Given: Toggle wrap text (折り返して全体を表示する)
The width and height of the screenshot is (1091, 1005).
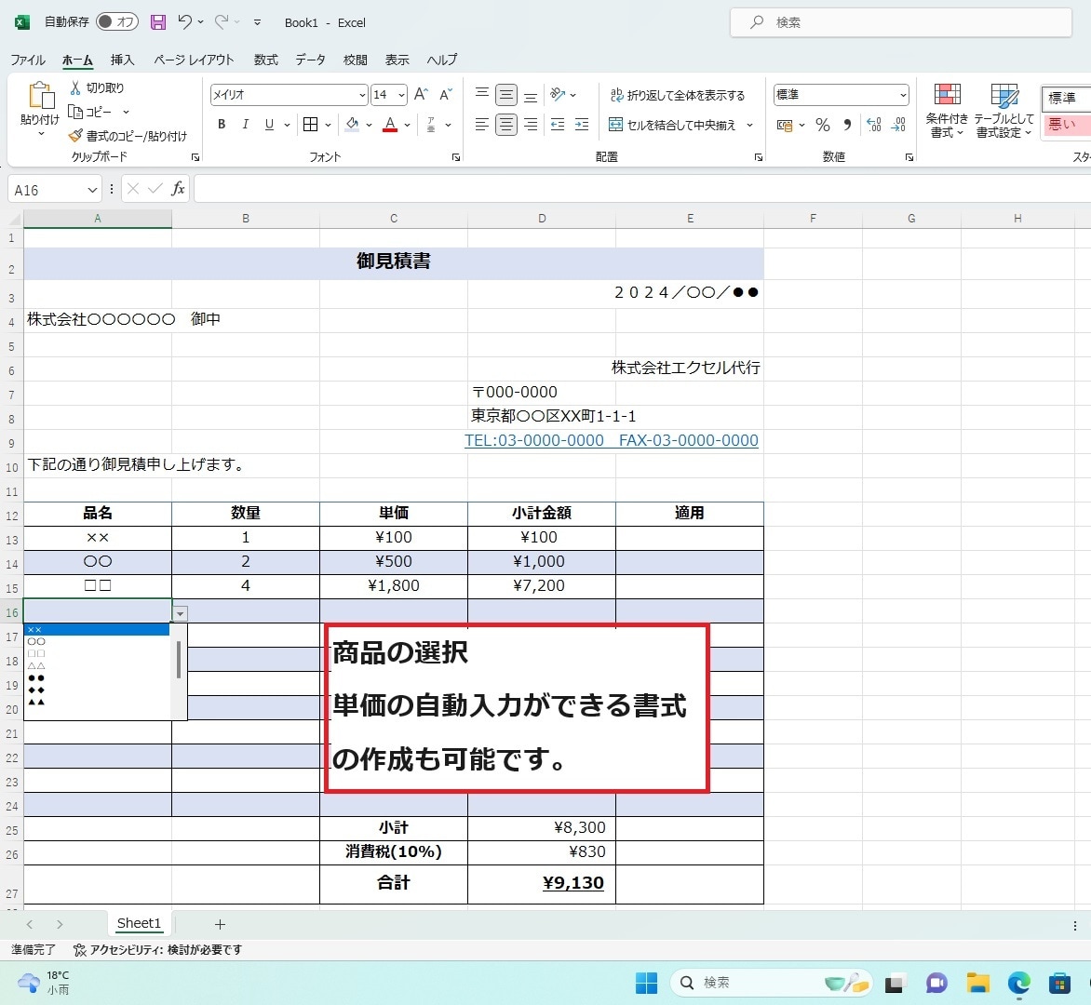Looking at the screenshot, I should (677, 95).
